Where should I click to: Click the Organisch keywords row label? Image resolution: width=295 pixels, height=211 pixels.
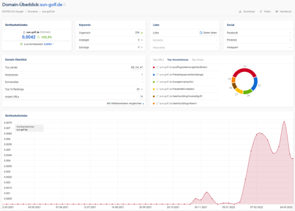tap(85, 33)
